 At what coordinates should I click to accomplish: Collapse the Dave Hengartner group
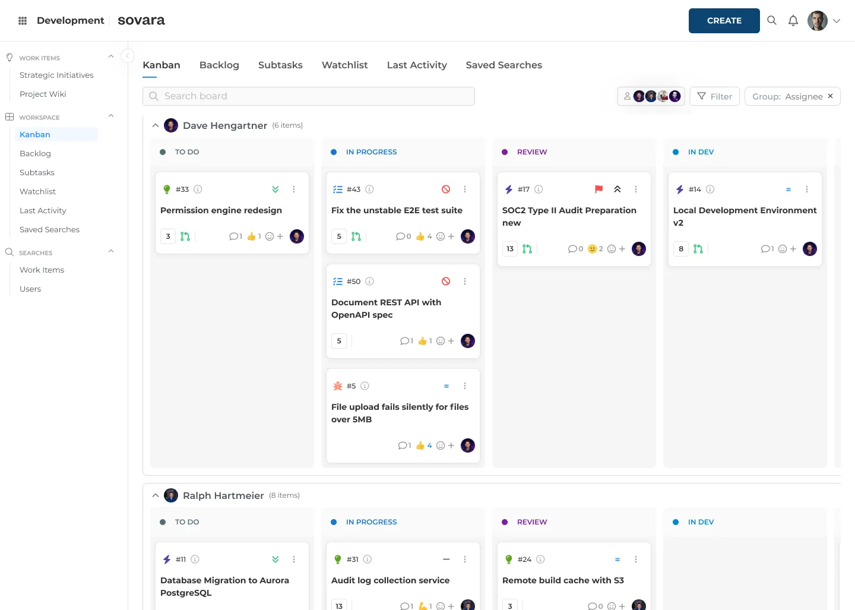(156, 125)
